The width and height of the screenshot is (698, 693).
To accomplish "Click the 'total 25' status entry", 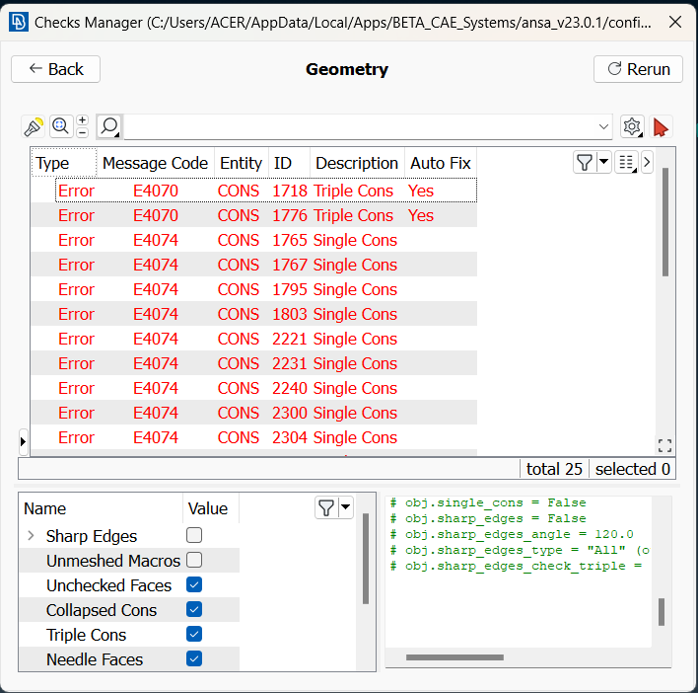I will [554, 469].
